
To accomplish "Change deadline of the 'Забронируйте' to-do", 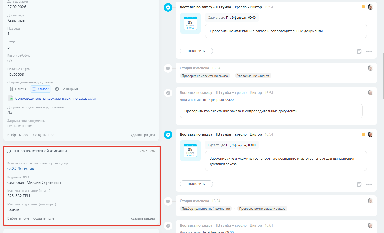I will 241,145.
